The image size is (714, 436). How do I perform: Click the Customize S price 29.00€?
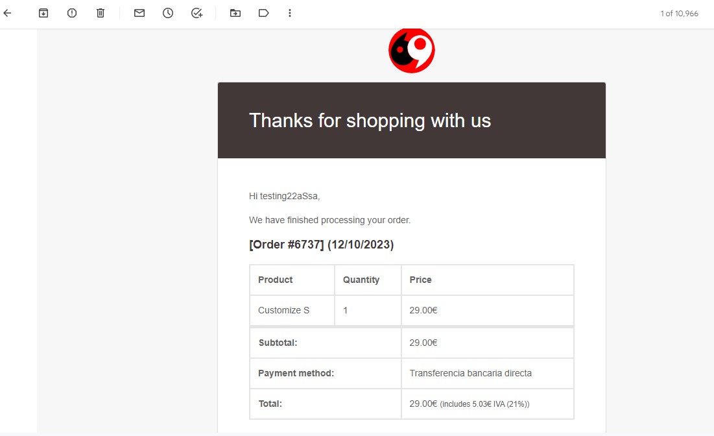(x=423, y=310)
